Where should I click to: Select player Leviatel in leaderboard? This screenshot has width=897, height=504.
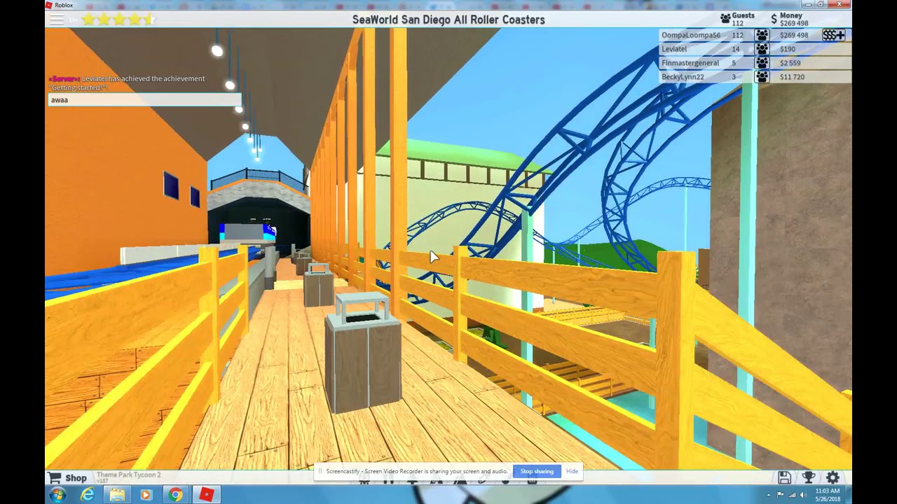pos(674,49)
